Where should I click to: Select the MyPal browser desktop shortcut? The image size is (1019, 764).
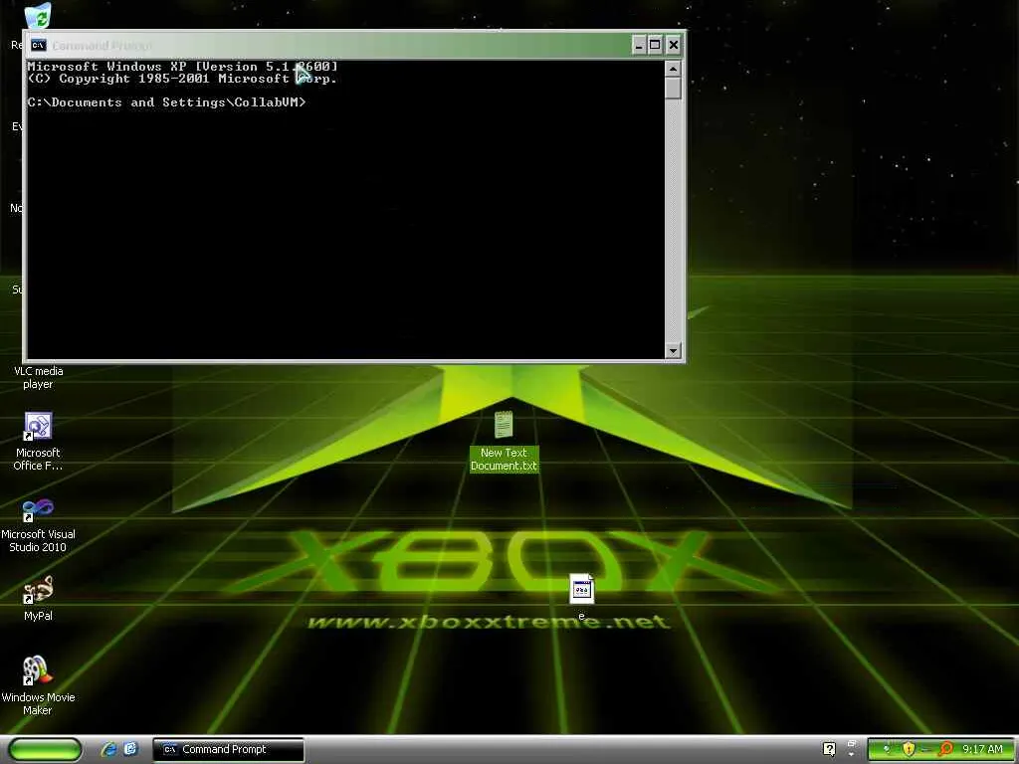pos(38,598)
